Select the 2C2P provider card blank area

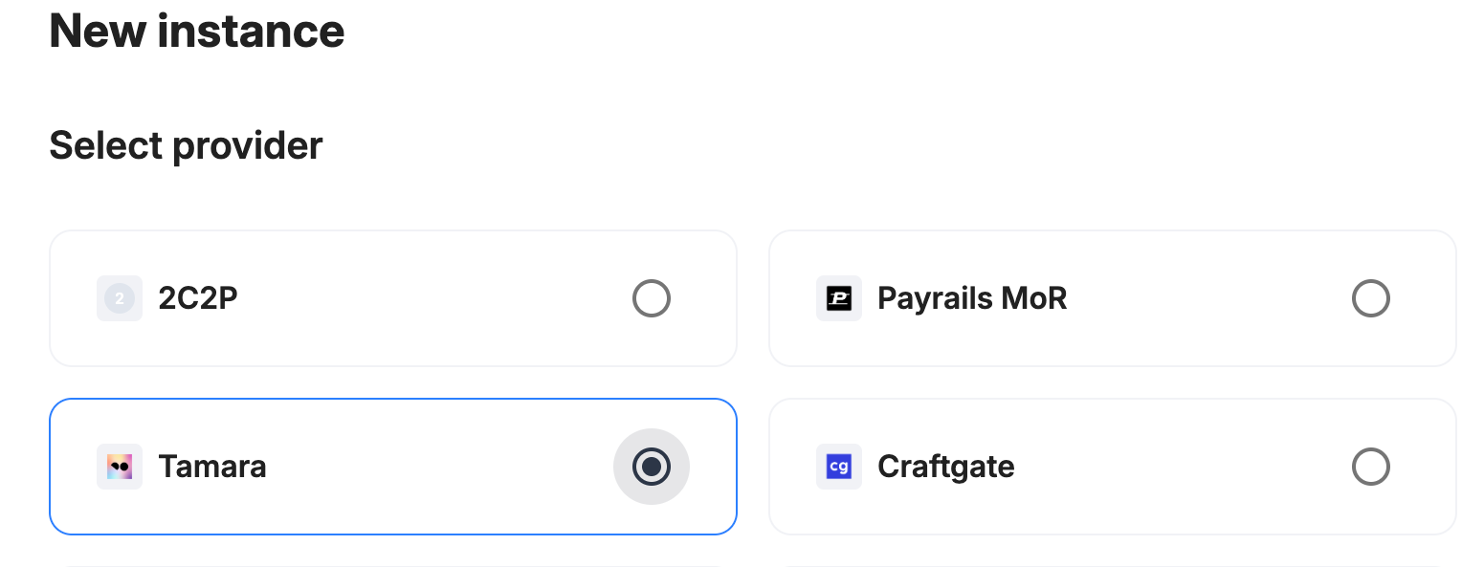coord(431,298)
